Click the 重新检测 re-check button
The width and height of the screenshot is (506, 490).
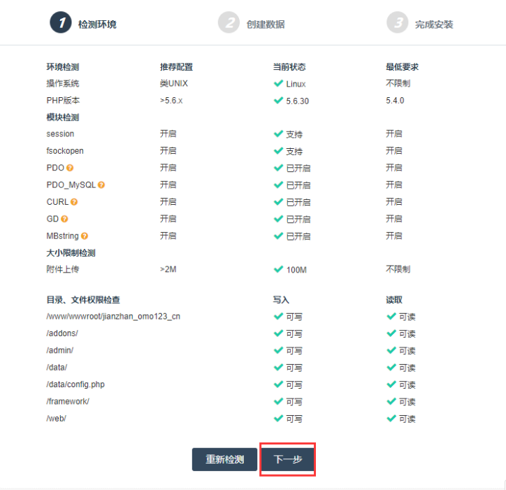coord(224,459)
